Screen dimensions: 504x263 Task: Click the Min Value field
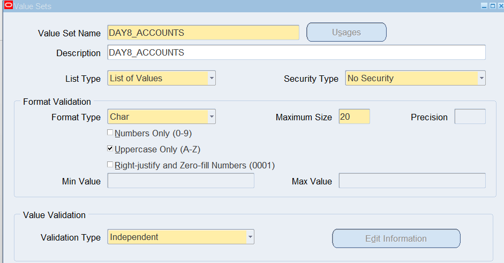pos(180,181)
